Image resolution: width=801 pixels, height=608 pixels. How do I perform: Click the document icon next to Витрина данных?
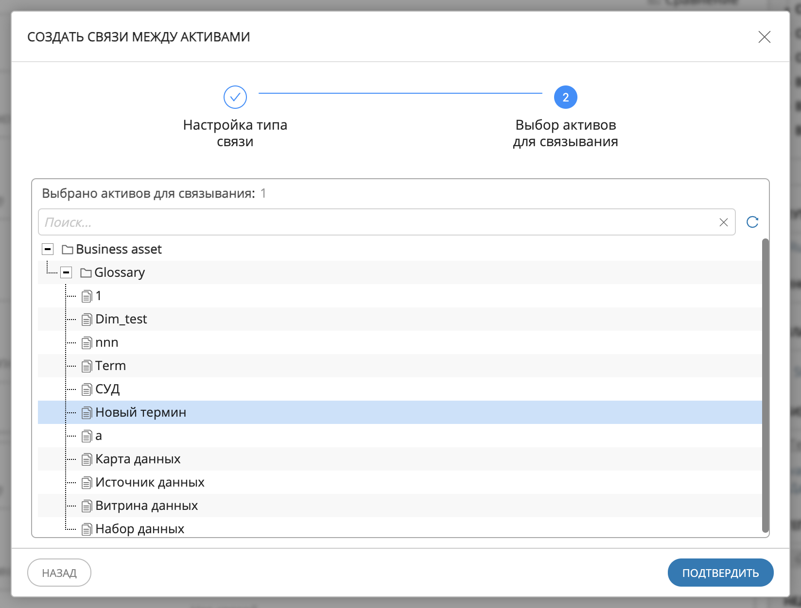point(87,506)
